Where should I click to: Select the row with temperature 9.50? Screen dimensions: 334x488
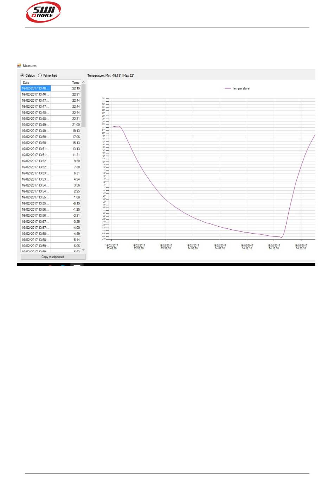(x=51, y=161)
